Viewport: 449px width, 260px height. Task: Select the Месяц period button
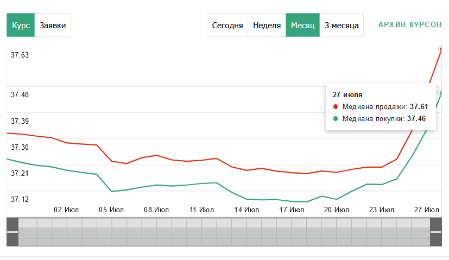(x=302, y=26)
